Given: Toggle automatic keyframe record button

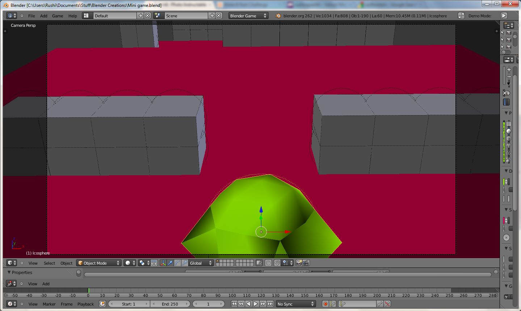Looking at the screenshot, I should click(325, 304).
